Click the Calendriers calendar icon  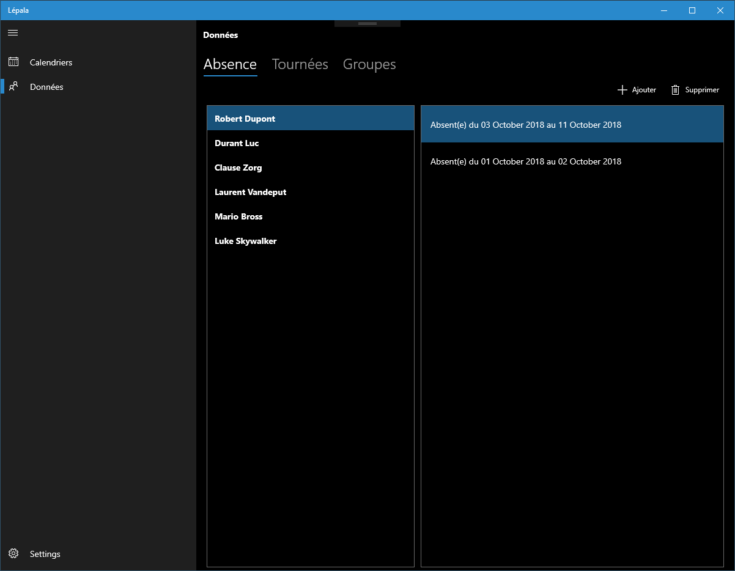[13, 62]
